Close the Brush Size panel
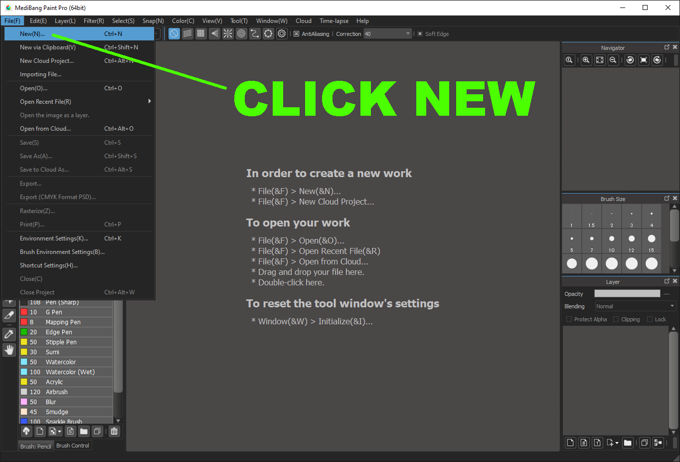680x462 pixels. point(675,198)
